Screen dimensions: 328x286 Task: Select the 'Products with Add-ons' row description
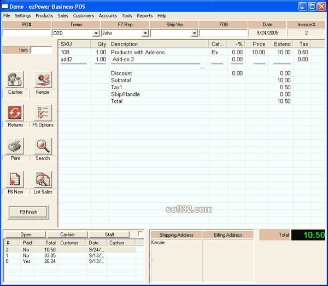pyautogui.click(x=138, y=52)
